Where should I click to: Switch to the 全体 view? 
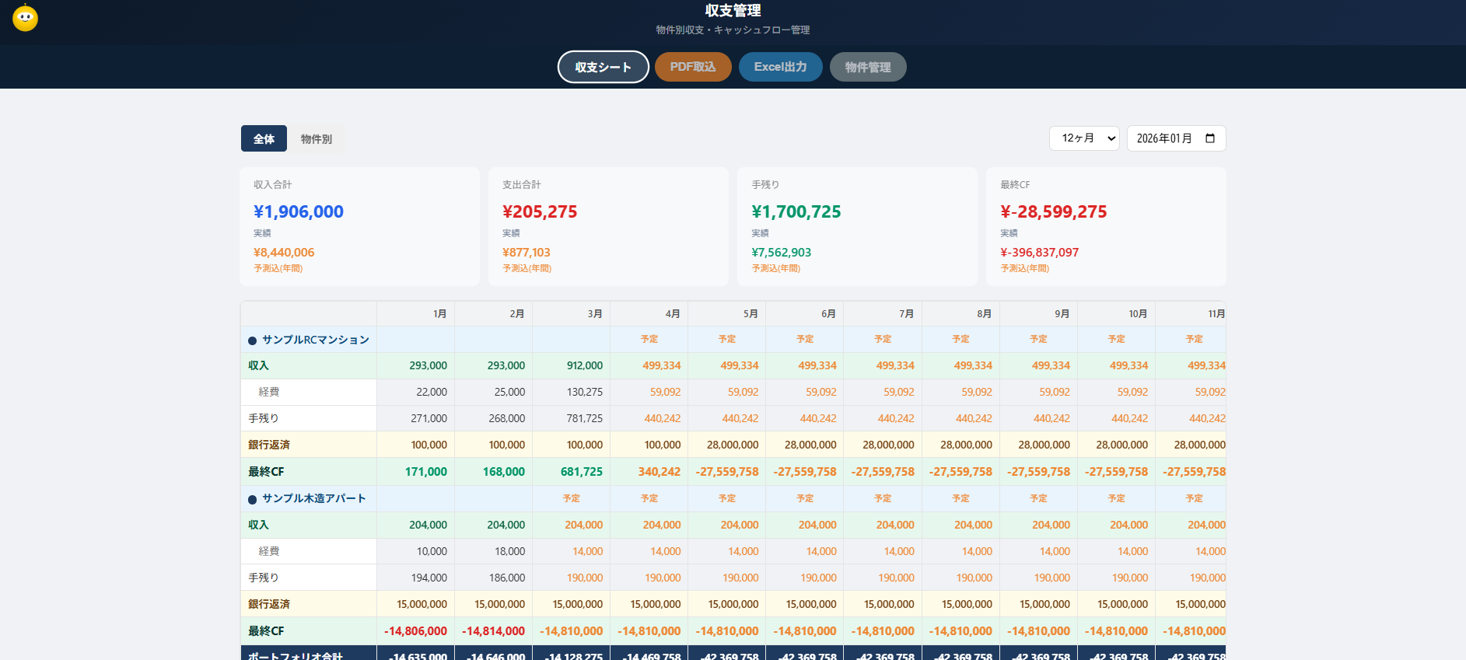point(264,138)
